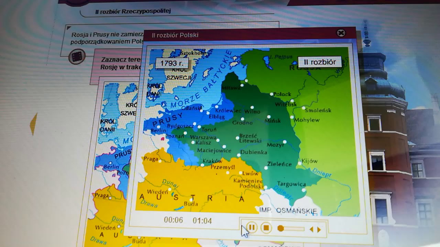
Task: Click Berlin on the background map
Action: [x=111, y=167]
